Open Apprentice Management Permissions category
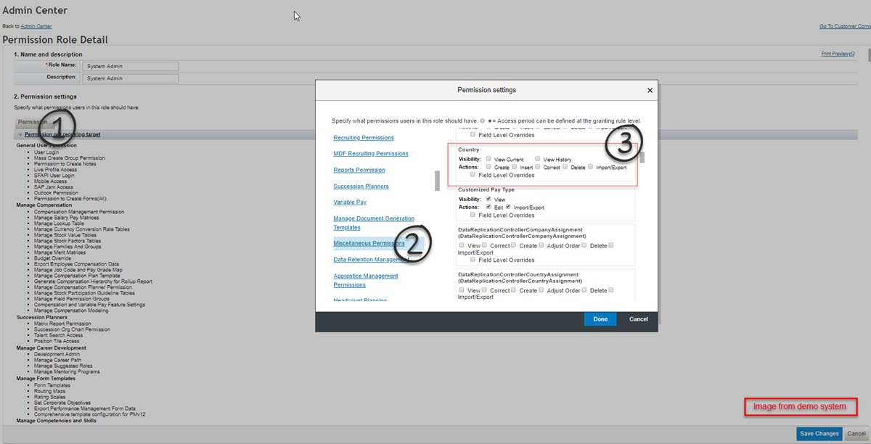This screenshot has height=444, width=871. [366, 280]
